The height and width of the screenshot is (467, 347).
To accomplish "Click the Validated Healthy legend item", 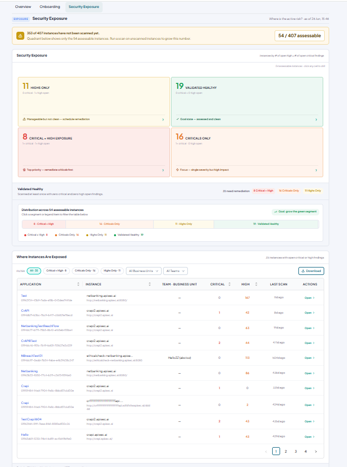I will [x=128, y=235].
